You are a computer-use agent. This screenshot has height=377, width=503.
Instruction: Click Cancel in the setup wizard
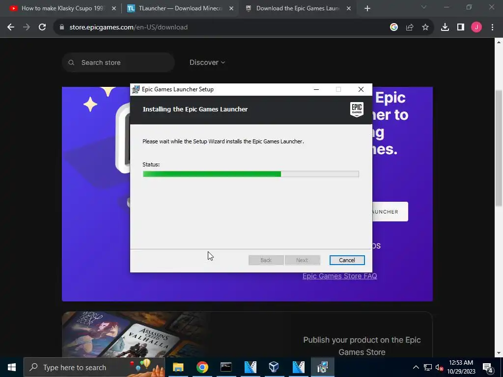pos(347,260)
